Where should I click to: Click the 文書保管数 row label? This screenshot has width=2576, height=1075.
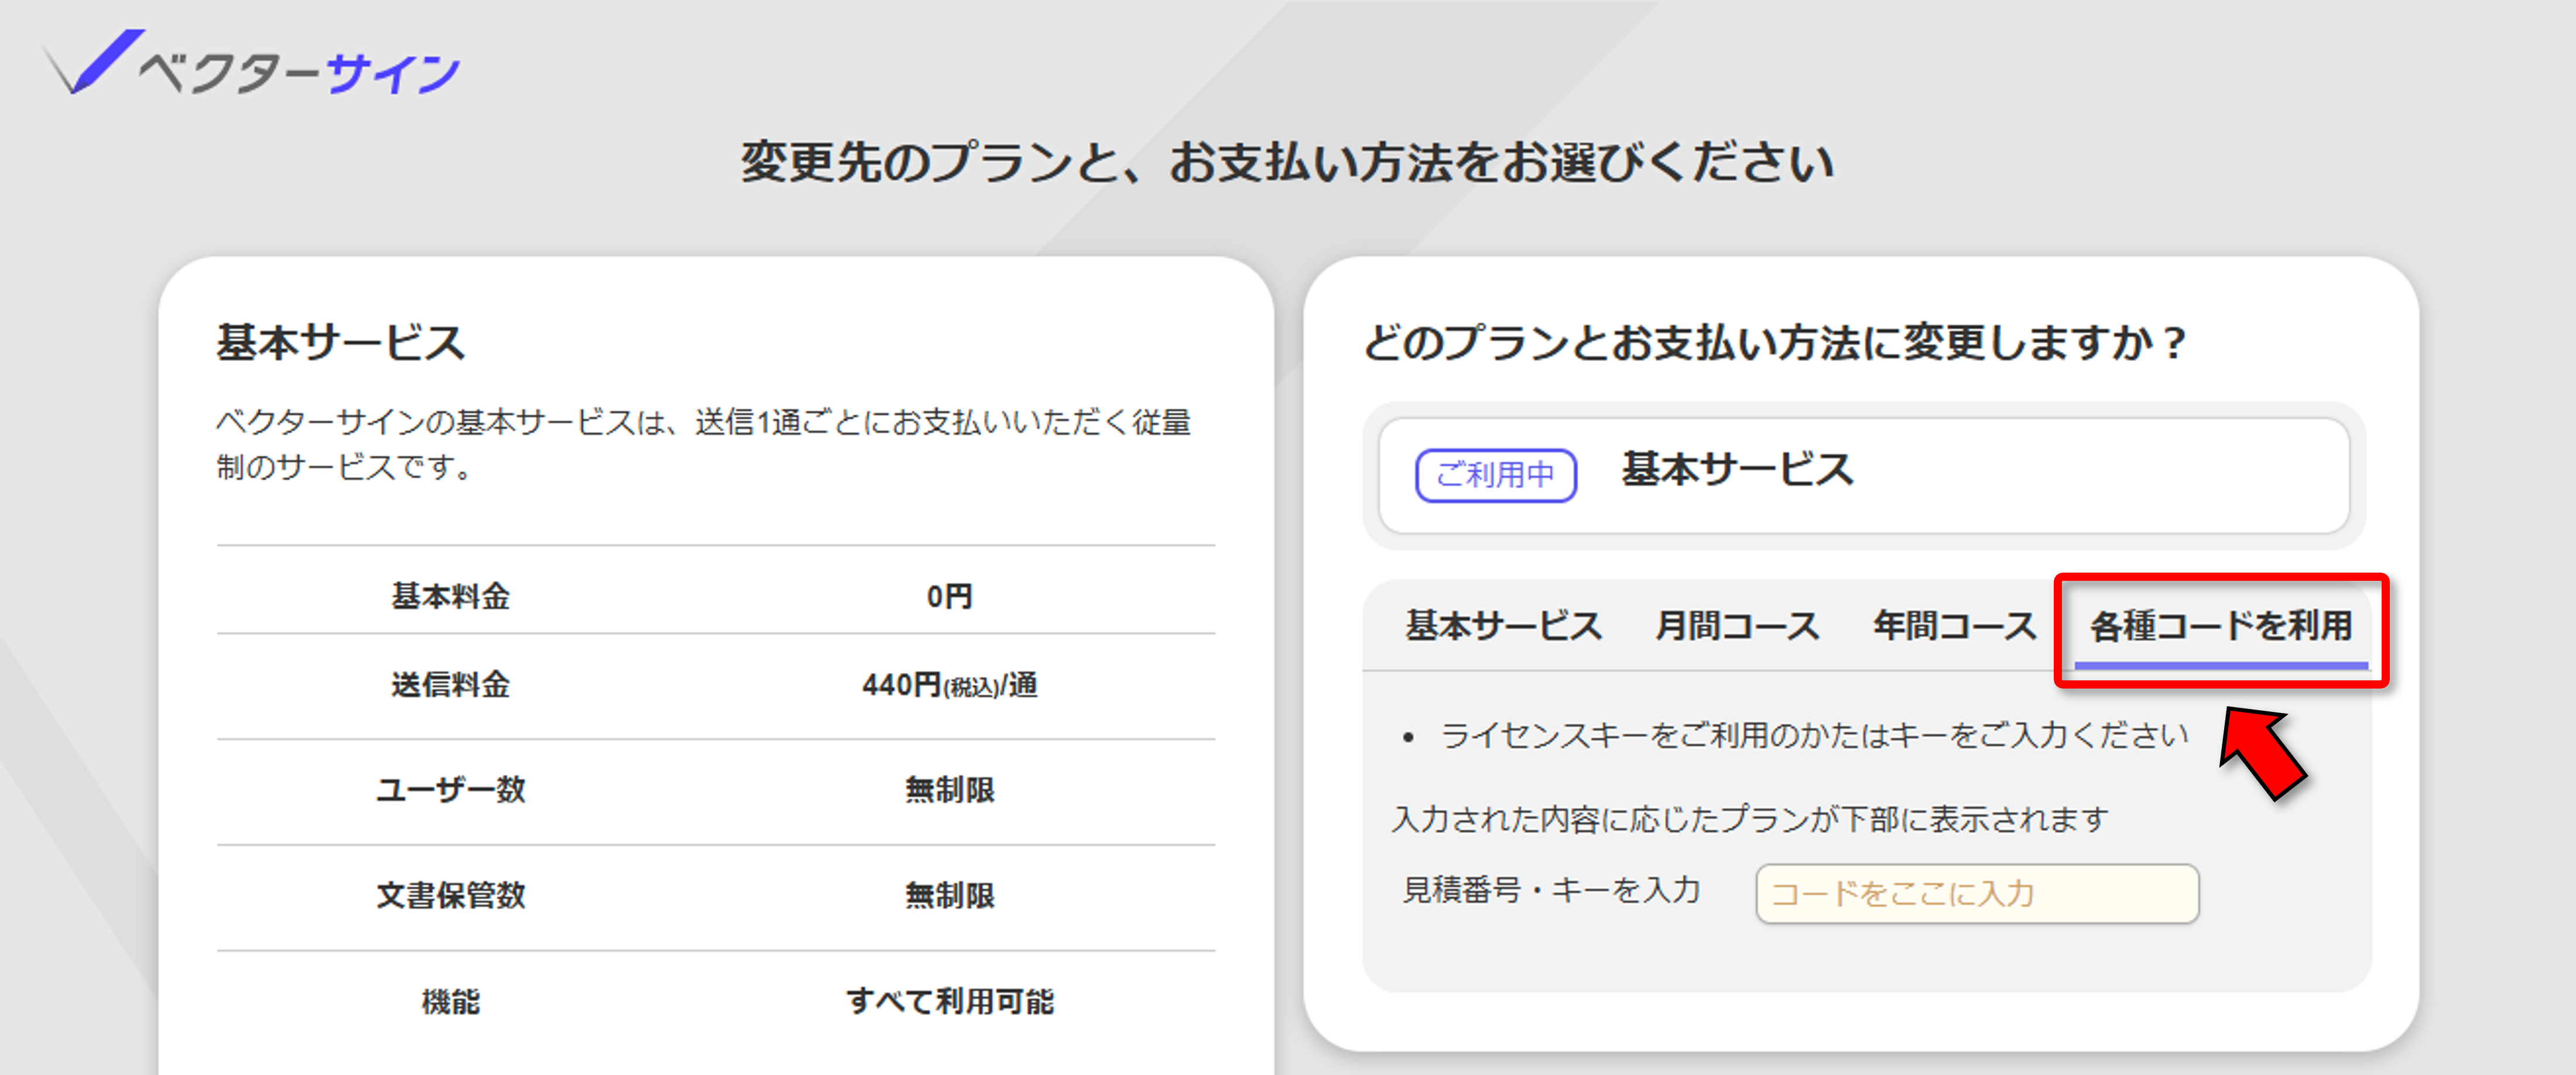(450, 895)
